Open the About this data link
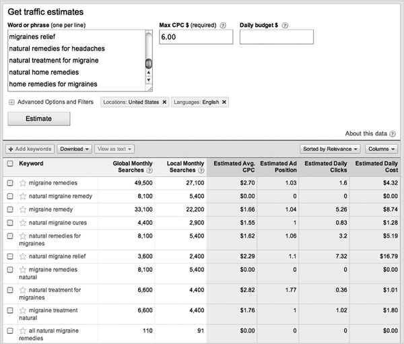This screenshot has height=344, width=404. click(366, 134)
